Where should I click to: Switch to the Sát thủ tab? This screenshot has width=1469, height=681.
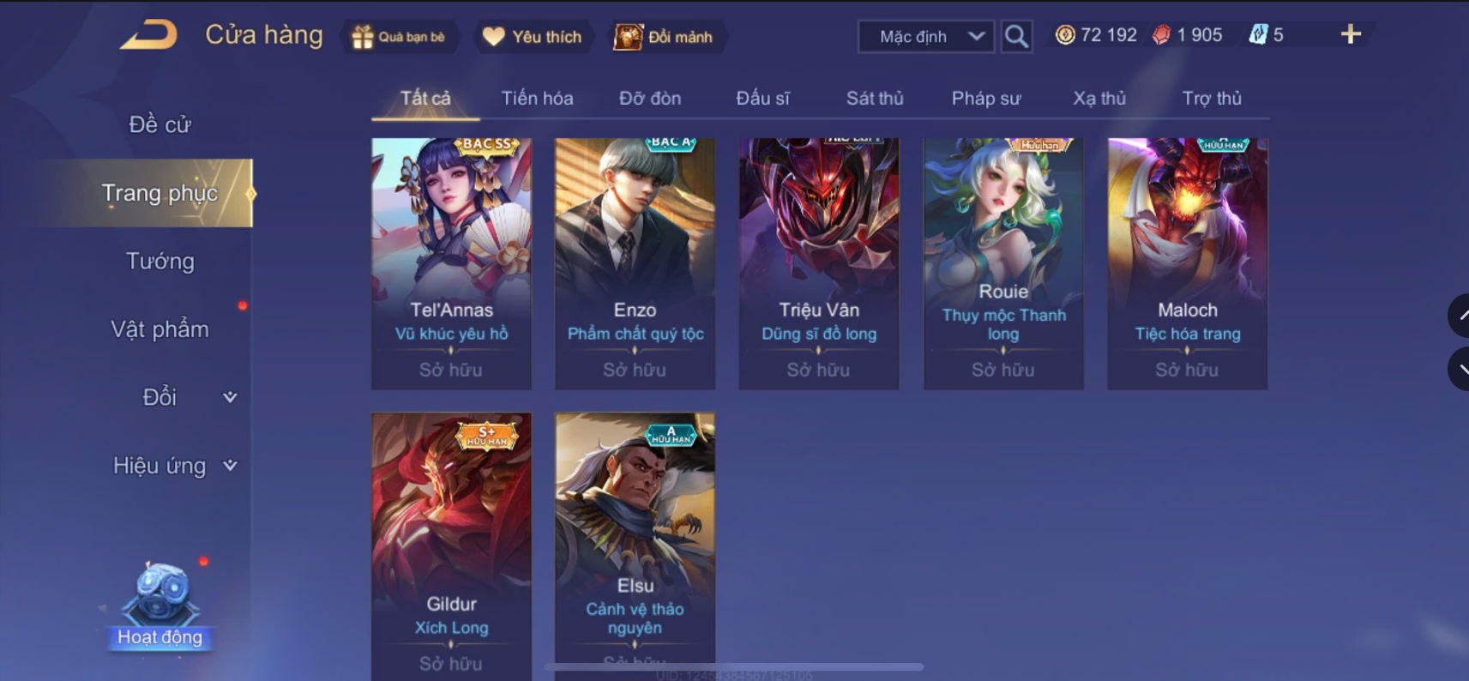[x=875, y=99]
